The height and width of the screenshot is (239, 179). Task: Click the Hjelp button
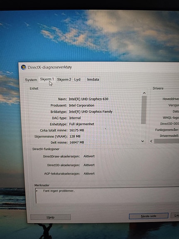coord(50,217)
